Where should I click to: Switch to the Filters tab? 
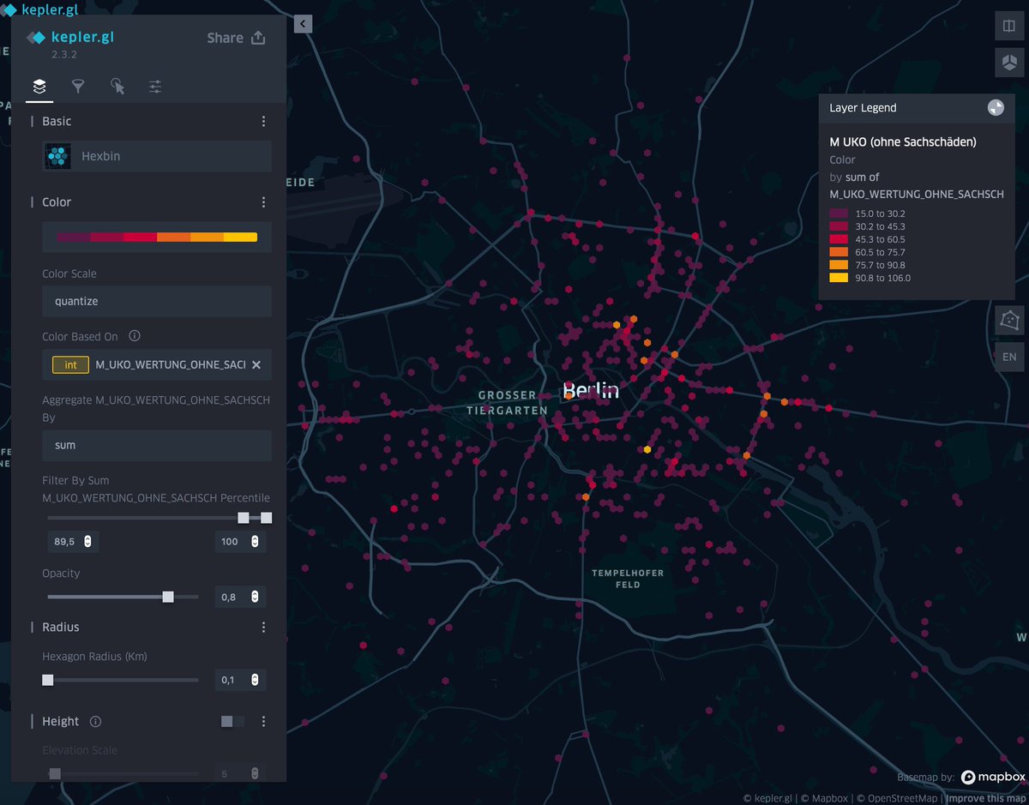coord(78,87)
